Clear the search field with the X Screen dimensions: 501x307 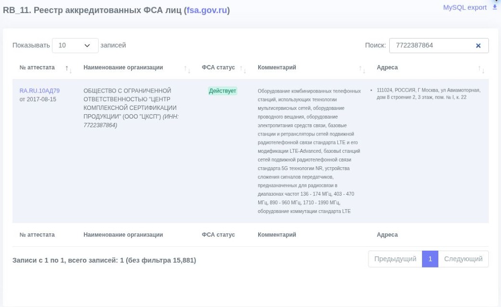pyautogui.click(x=478, y=46)
